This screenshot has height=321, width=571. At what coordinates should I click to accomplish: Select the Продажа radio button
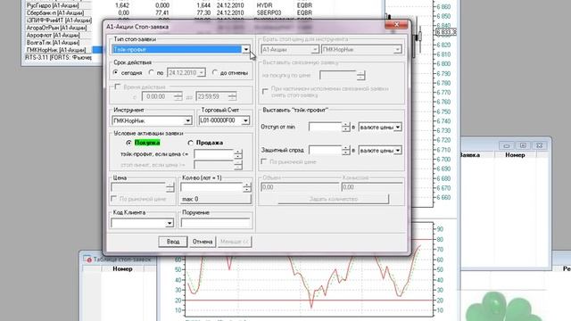[190, 143]
